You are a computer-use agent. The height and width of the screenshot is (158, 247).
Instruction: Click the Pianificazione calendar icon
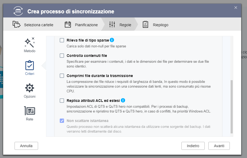pyautogui.click(x=68, y=25)
